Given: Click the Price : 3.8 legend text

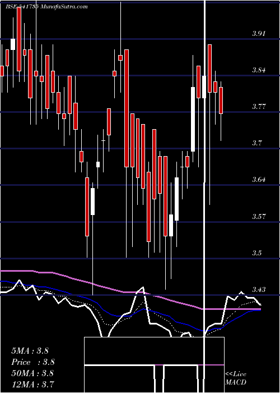Looking at the screenshot, I should click(x=33, y=362).
